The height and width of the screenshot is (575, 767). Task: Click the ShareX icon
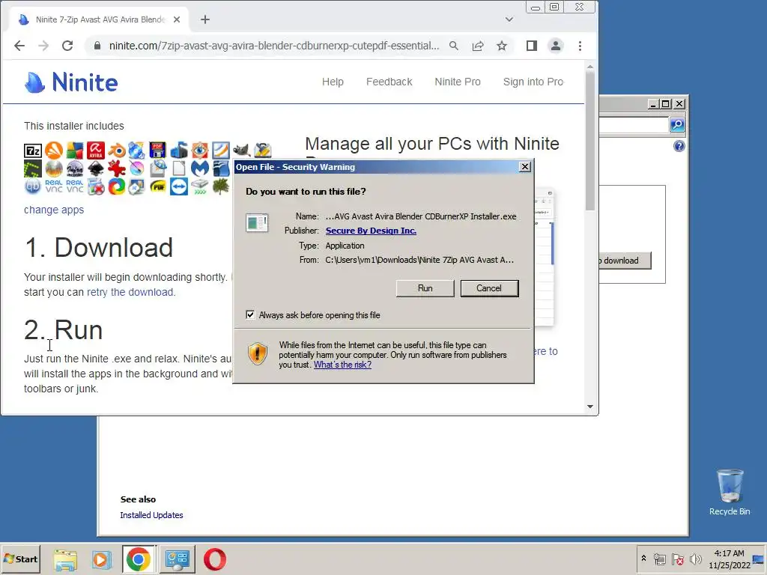117,186
